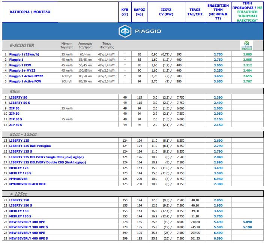266x244 pixels.
Task: Click the 2.990 price of LIBERTY 125 DELIVERY Double
Action: coord(218,162)
